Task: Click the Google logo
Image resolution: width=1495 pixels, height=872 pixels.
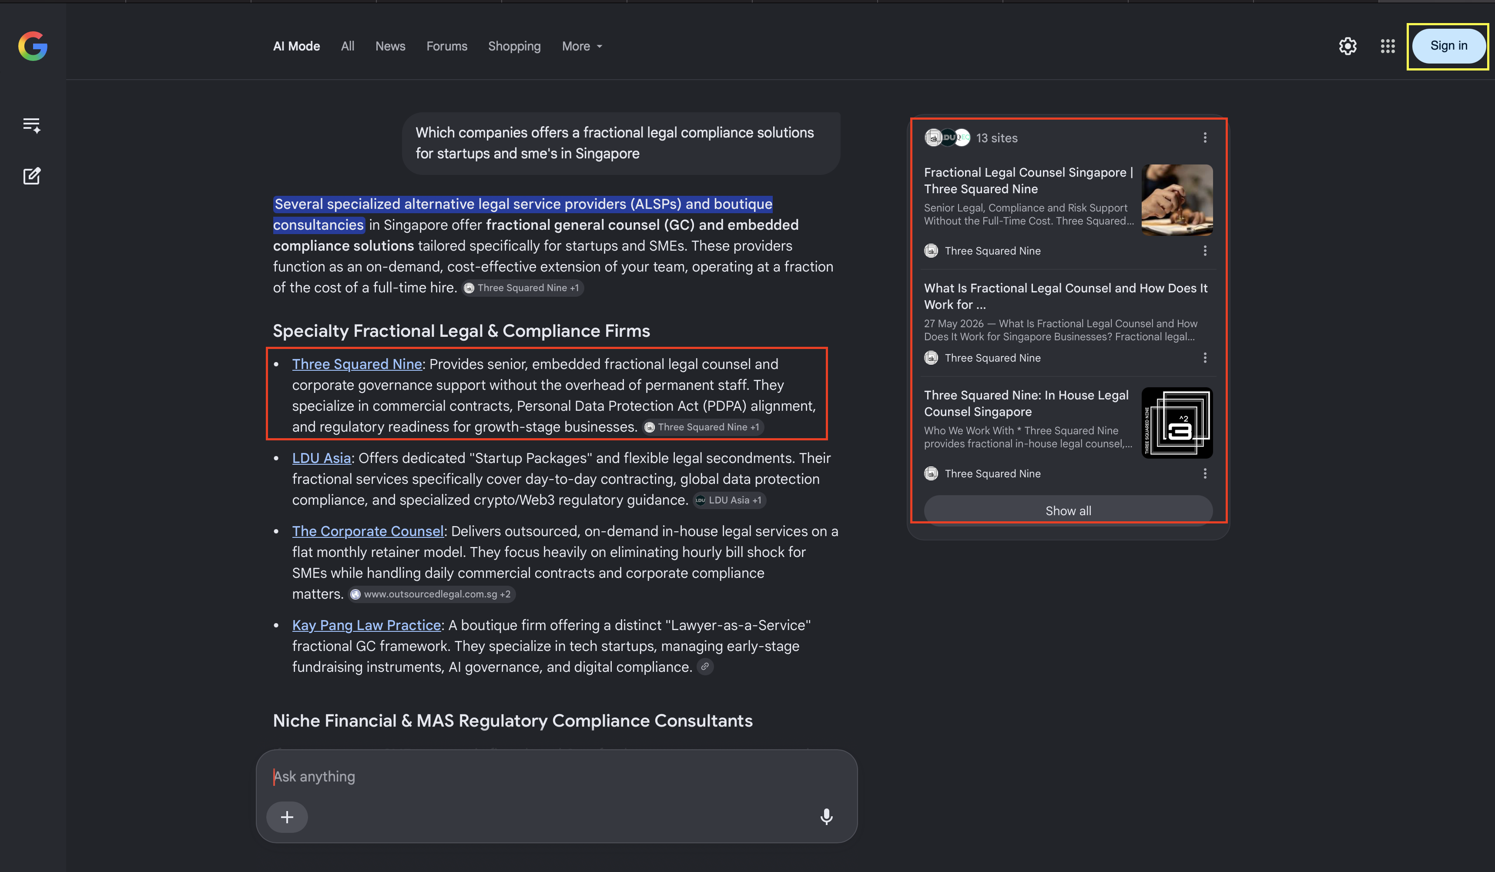Action: click(33, 46)
